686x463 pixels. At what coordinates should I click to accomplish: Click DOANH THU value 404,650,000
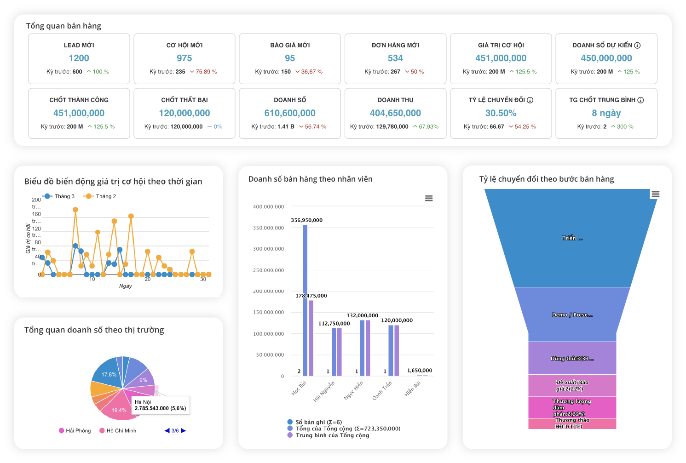pos(395,113)
